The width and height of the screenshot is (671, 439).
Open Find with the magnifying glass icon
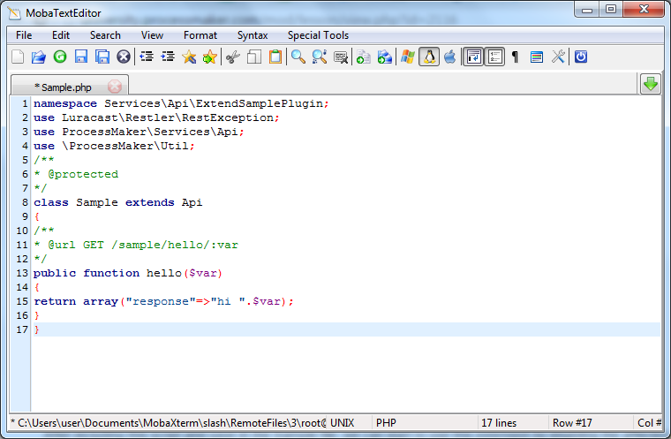pos(298,57)
